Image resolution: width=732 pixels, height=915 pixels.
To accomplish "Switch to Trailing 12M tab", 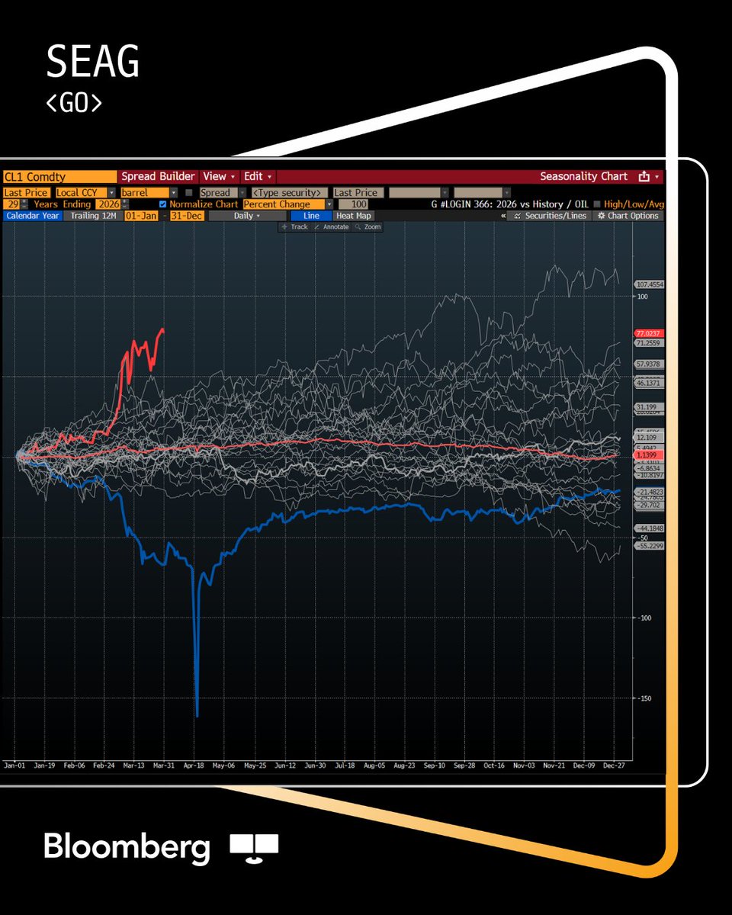I will 91,216.
